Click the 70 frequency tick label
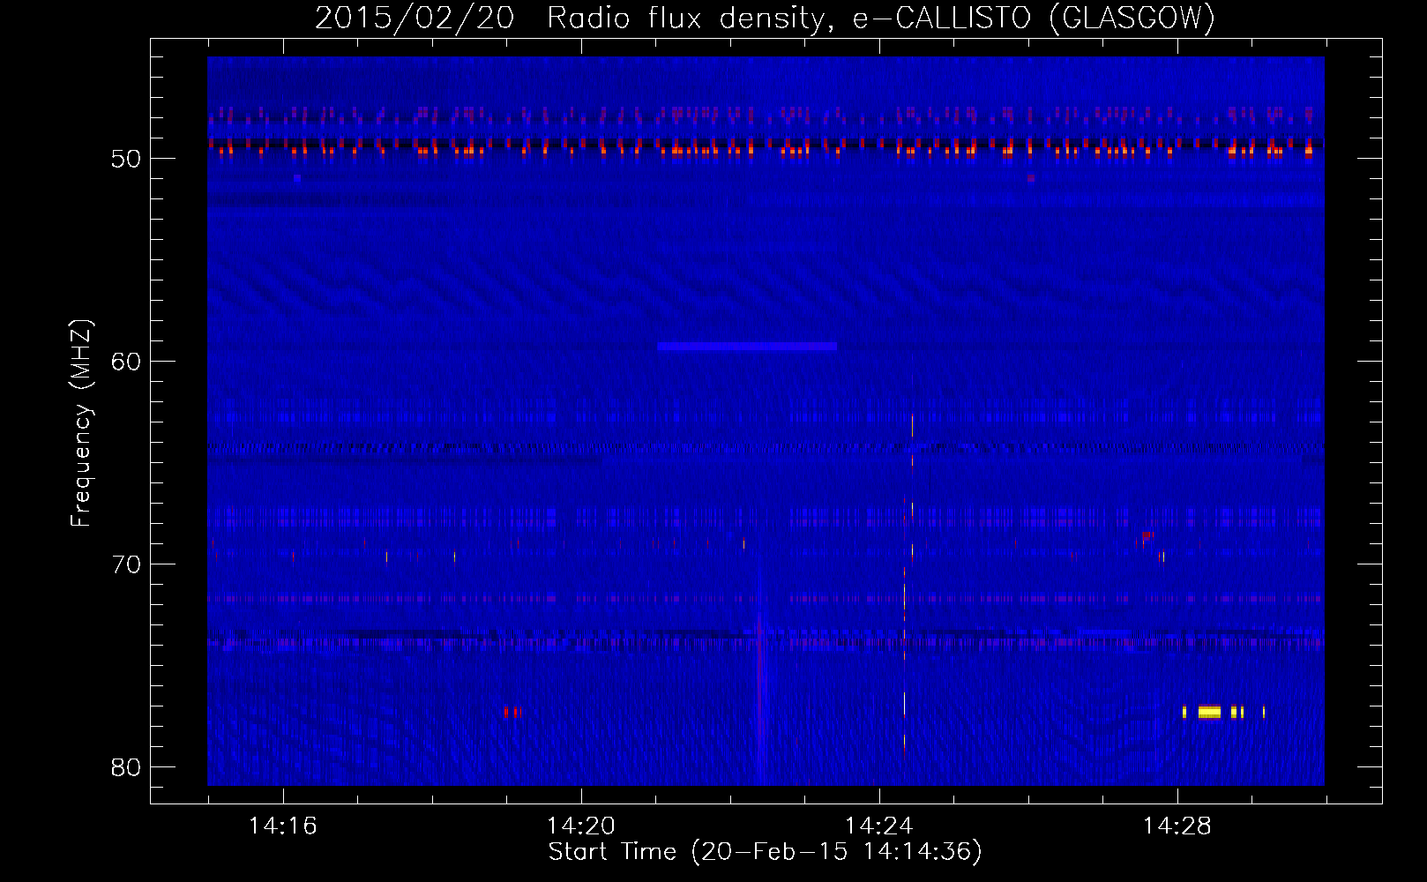 pos(126,564)
